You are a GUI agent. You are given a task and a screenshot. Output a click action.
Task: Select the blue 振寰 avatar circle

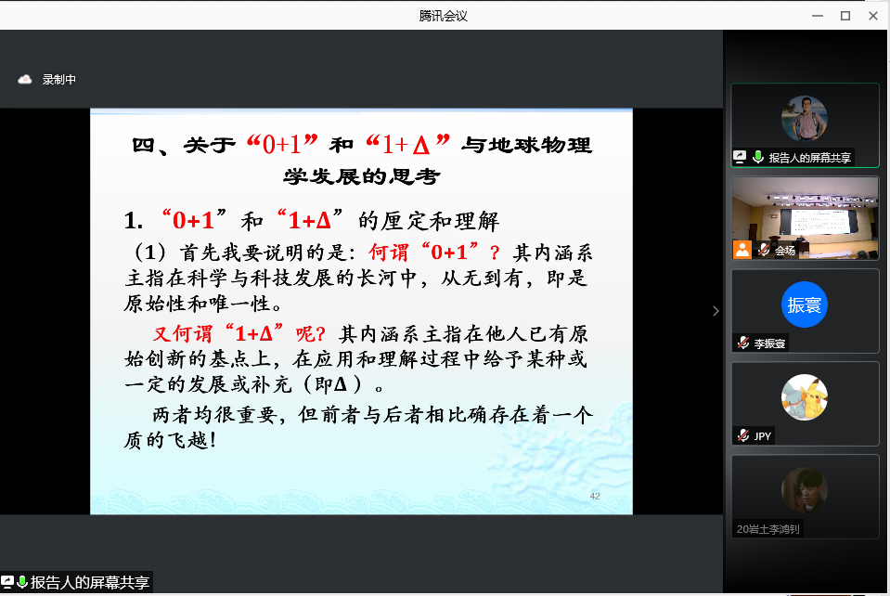point(805,304)
